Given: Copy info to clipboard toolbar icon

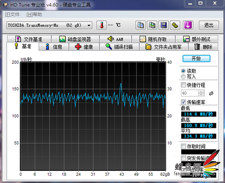Looking at the screenshot, I should [140, 25].
